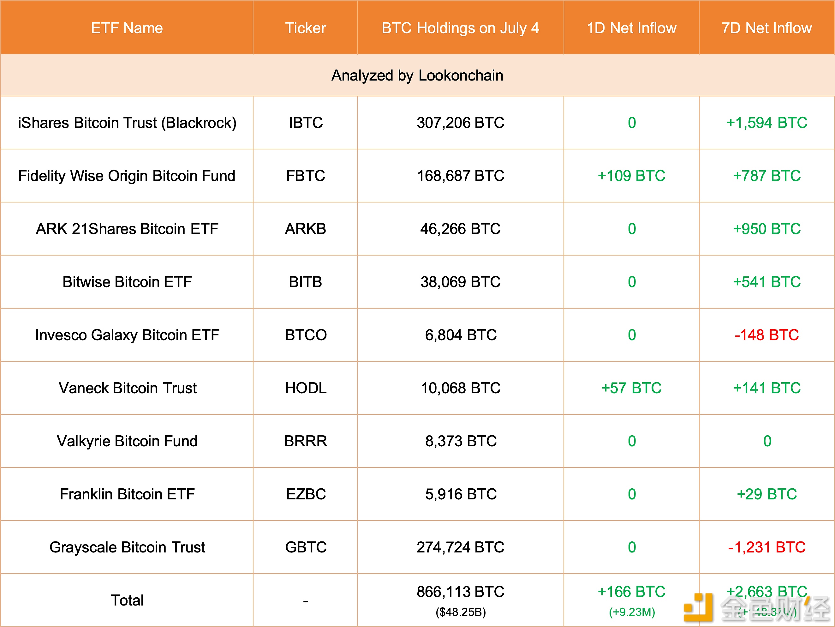The height and width of the screenshot is (627, 835).
Task: Select the +166 BTC total 1D inflow
Action: click(x=631, y=592)
